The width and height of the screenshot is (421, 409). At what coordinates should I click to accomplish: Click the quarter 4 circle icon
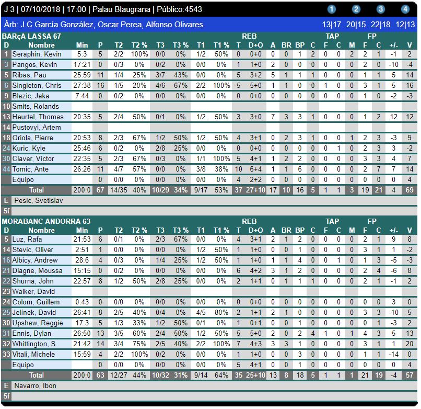tap(405, 9)
